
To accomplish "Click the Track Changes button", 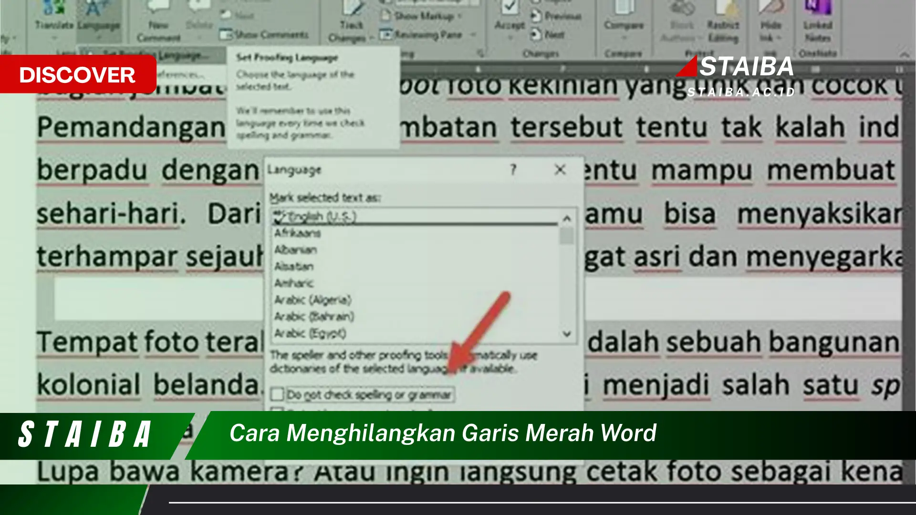I will click(351, 21).
